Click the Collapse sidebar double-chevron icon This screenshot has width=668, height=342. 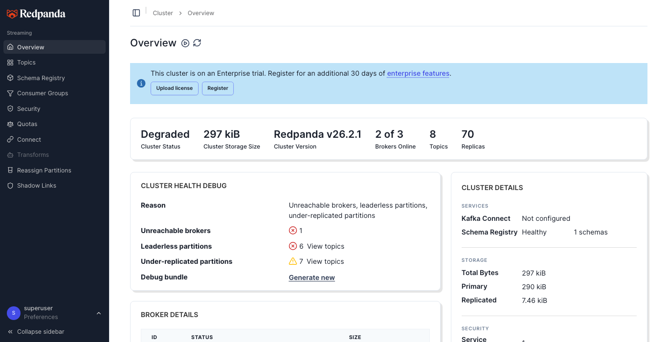tap(10, 332)
